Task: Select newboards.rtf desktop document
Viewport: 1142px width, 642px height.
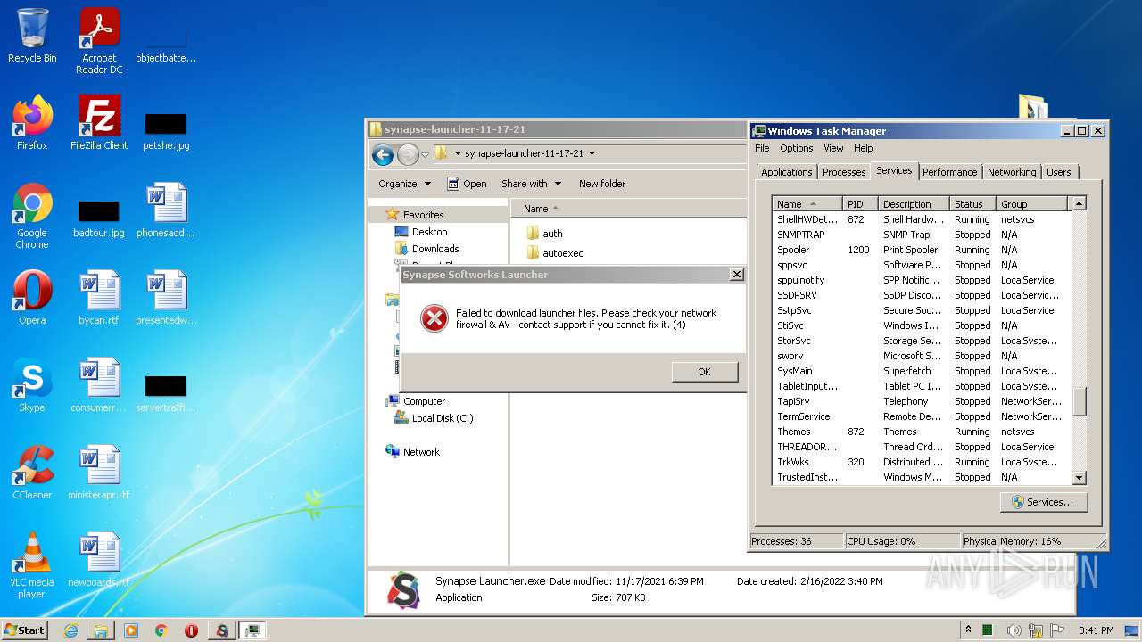Action: pyautogui.click(x=99, y=560)
